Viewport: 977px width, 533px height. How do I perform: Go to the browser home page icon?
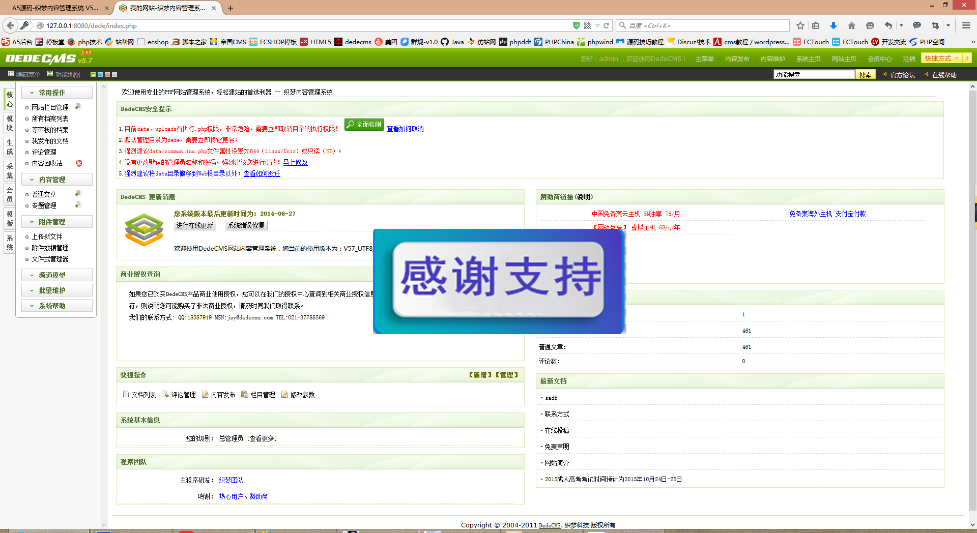tap(852, 25)
